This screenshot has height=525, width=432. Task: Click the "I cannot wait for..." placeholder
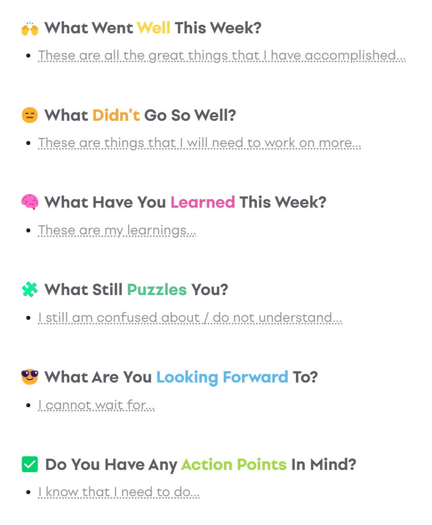pos(97,405)
